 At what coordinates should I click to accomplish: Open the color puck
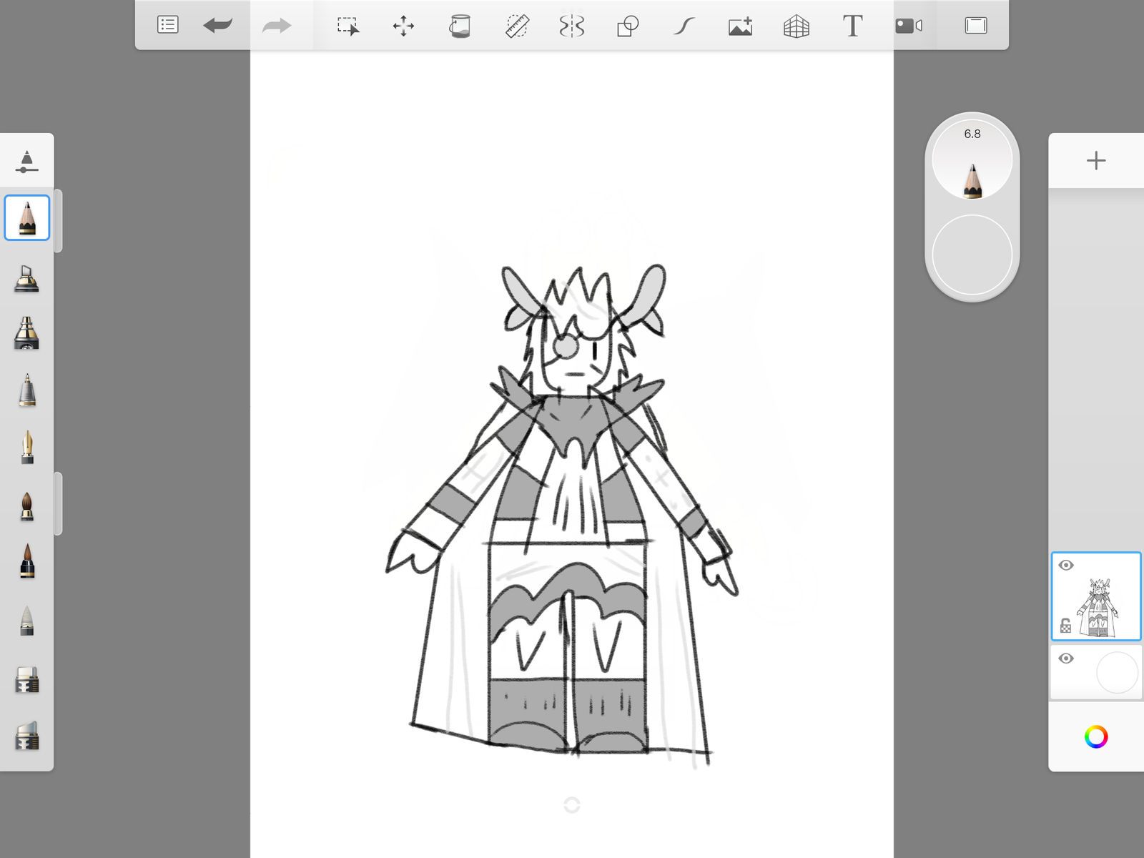pyautogui.click(x=972, y=255)
